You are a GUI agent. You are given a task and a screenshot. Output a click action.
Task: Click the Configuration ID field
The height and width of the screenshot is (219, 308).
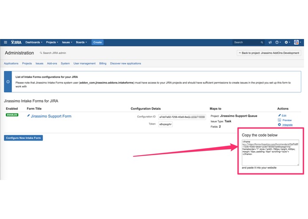click(182, 117)
